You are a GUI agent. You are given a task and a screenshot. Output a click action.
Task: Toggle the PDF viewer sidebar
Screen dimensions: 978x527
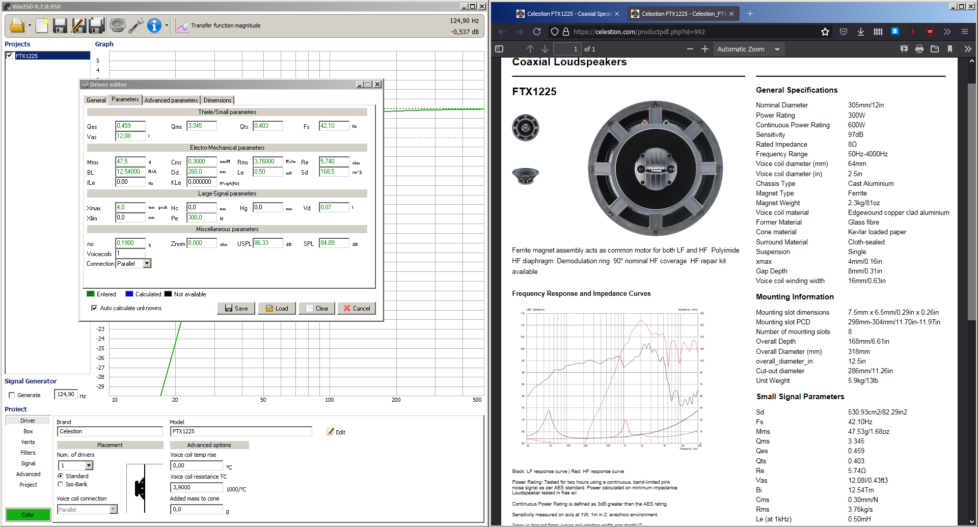pyautogui.click(x=499, y=49)
